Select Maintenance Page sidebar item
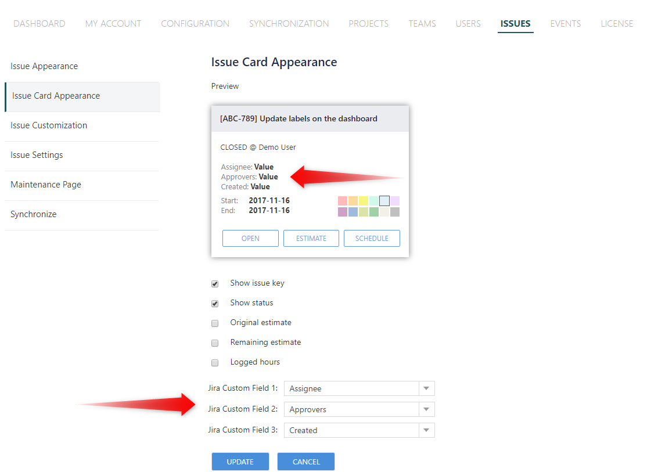 (46, 185)
